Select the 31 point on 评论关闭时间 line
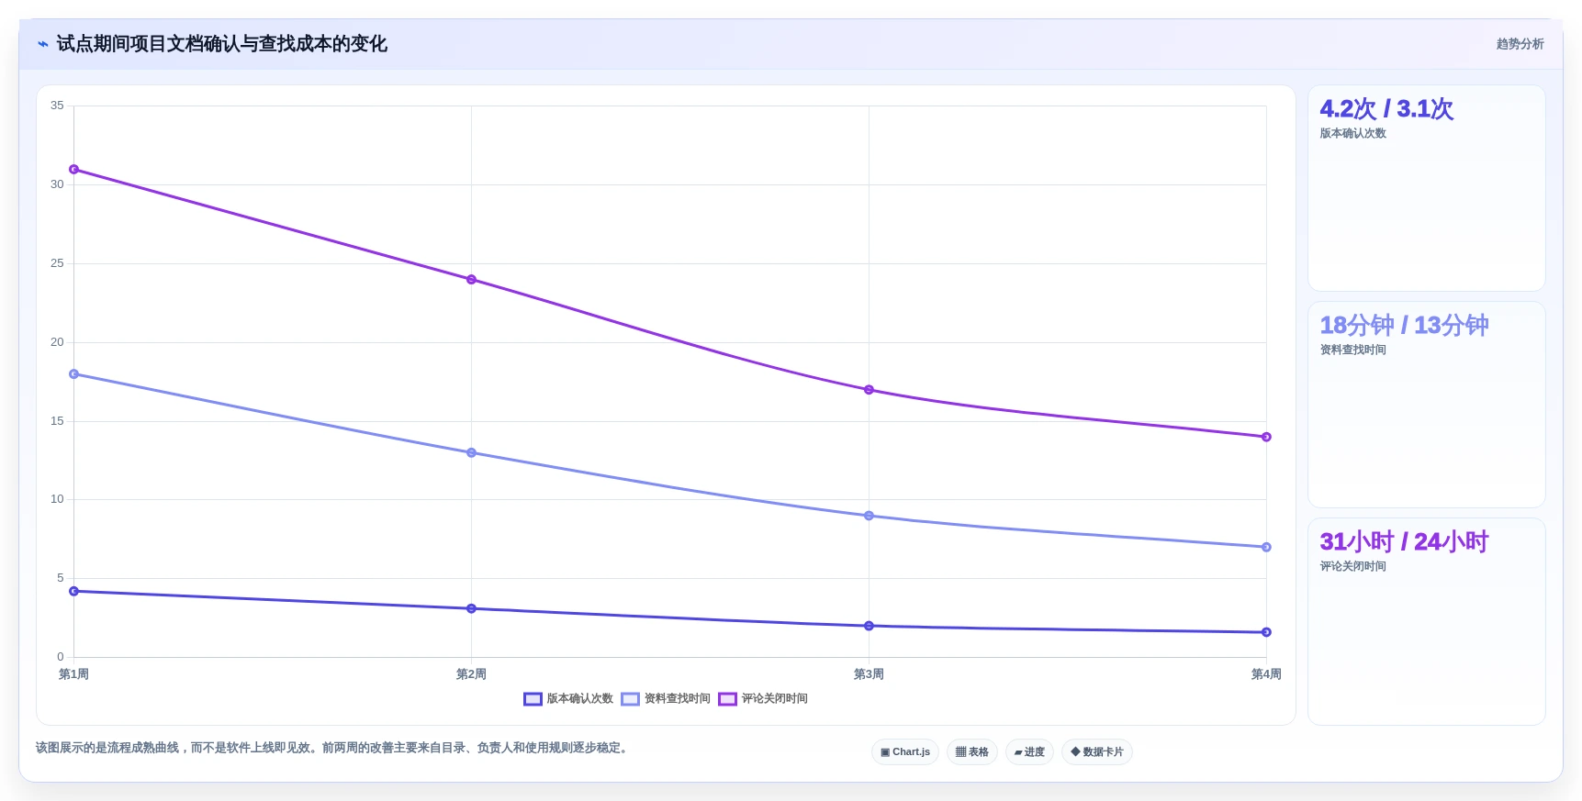 coord(73,170)
